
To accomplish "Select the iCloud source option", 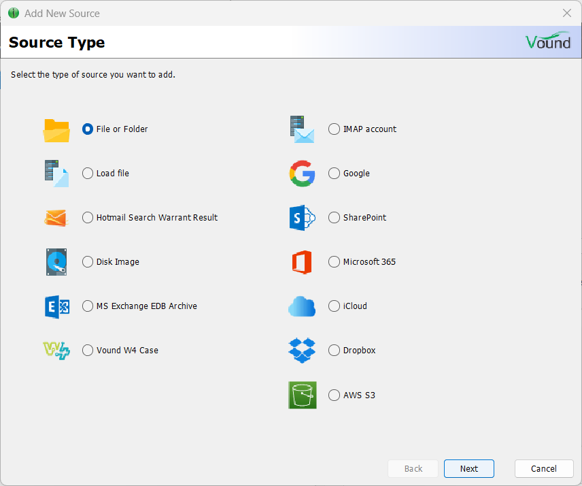I will [x=334, y=306].
